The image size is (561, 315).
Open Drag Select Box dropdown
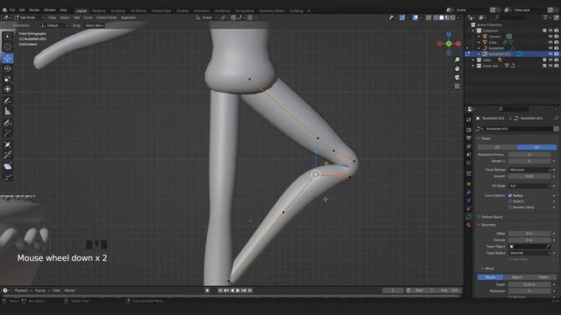95,25
